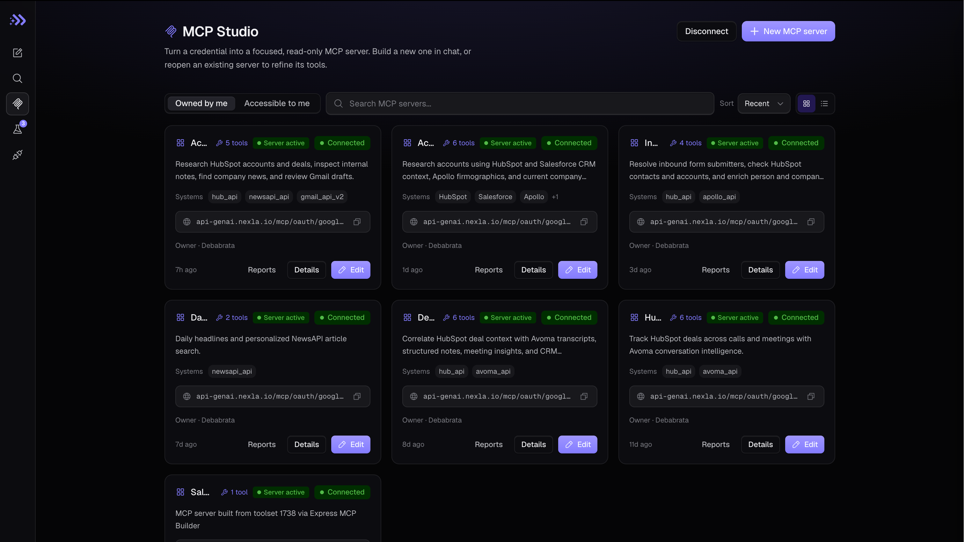Click the +1 more systems indicator

pos(555,197)
